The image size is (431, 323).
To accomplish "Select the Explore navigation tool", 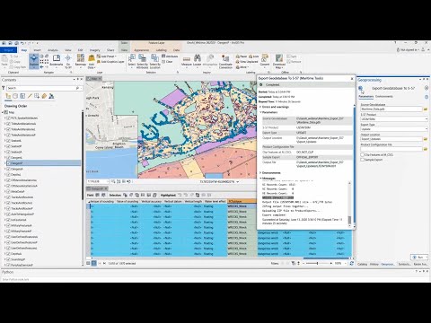I will coord(34,61).
